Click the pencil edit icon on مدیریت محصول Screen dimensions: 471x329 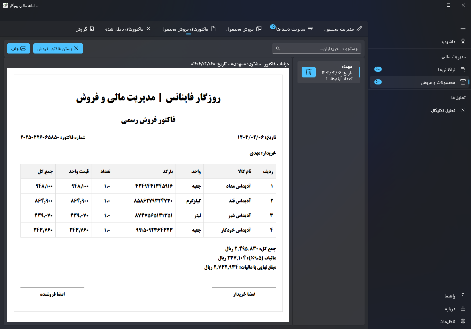point(359,29)
